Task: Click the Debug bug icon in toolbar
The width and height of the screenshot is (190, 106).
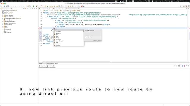Action: click(31, 6)
